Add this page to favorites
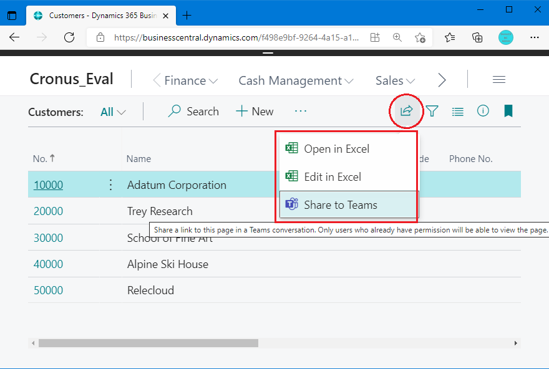This screenshot has height=369, width=549. click(x=420, y=37)
